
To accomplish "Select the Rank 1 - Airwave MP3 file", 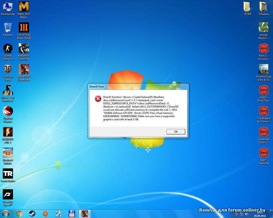I will point(263,52).
